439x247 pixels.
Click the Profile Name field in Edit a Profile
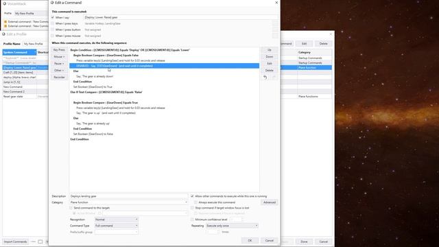36,44
